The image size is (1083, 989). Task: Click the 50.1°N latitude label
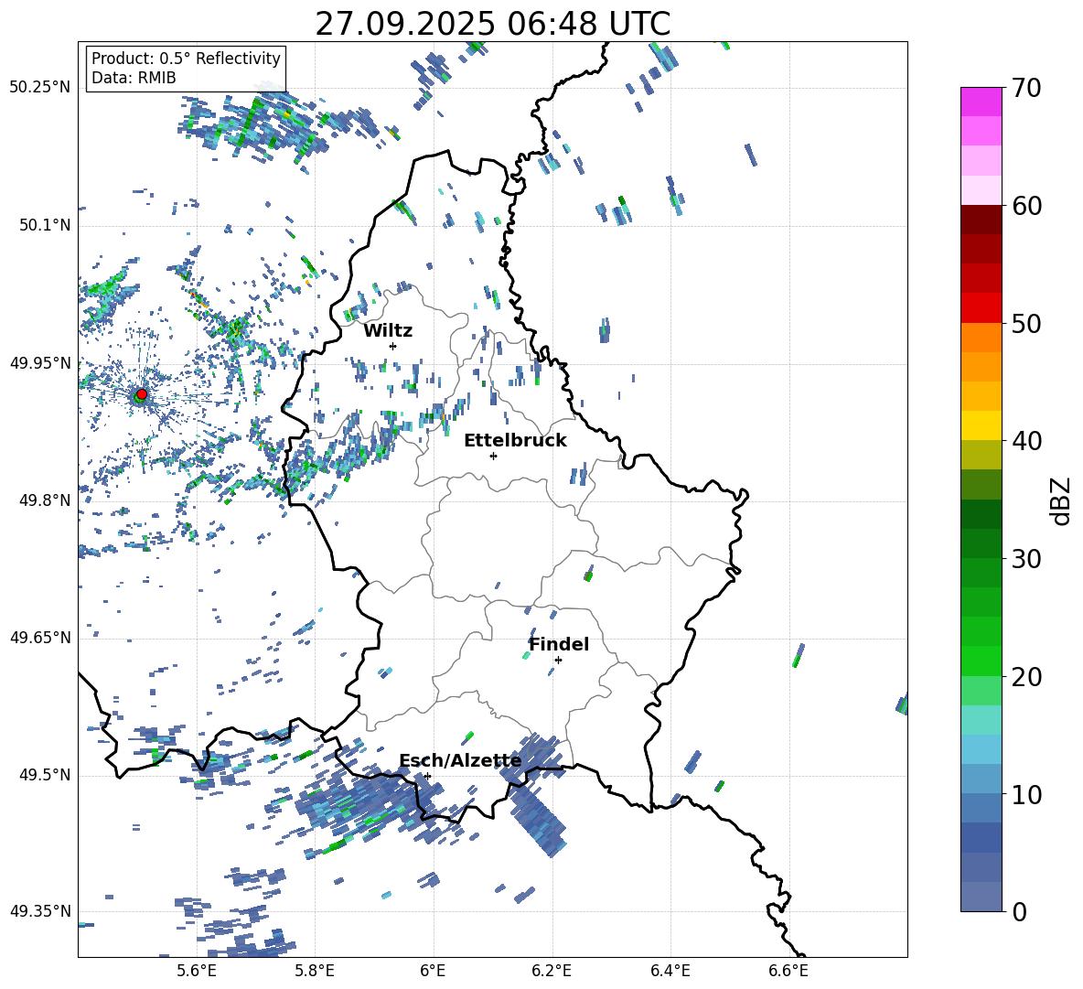pyautogui.click(x=44, y=226)
